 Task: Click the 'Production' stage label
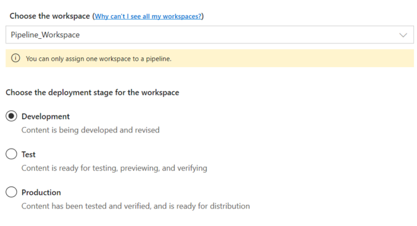coord(41,192)
